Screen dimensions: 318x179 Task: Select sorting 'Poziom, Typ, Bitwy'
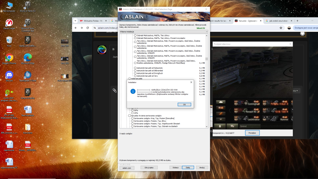[132, 121]
